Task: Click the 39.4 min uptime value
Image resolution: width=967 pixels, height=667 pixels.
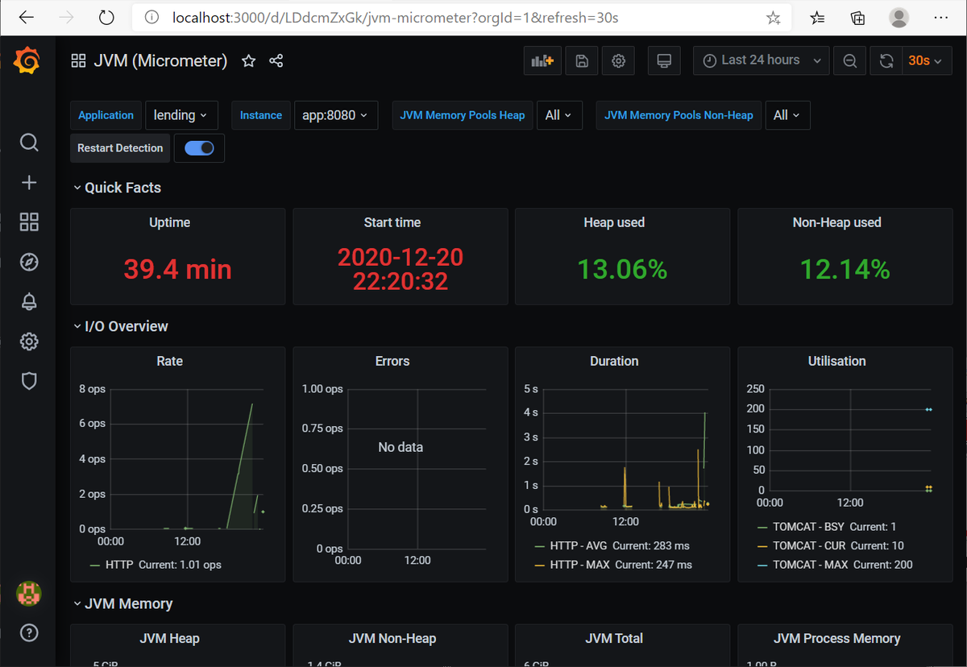Action: coord(177,269)
